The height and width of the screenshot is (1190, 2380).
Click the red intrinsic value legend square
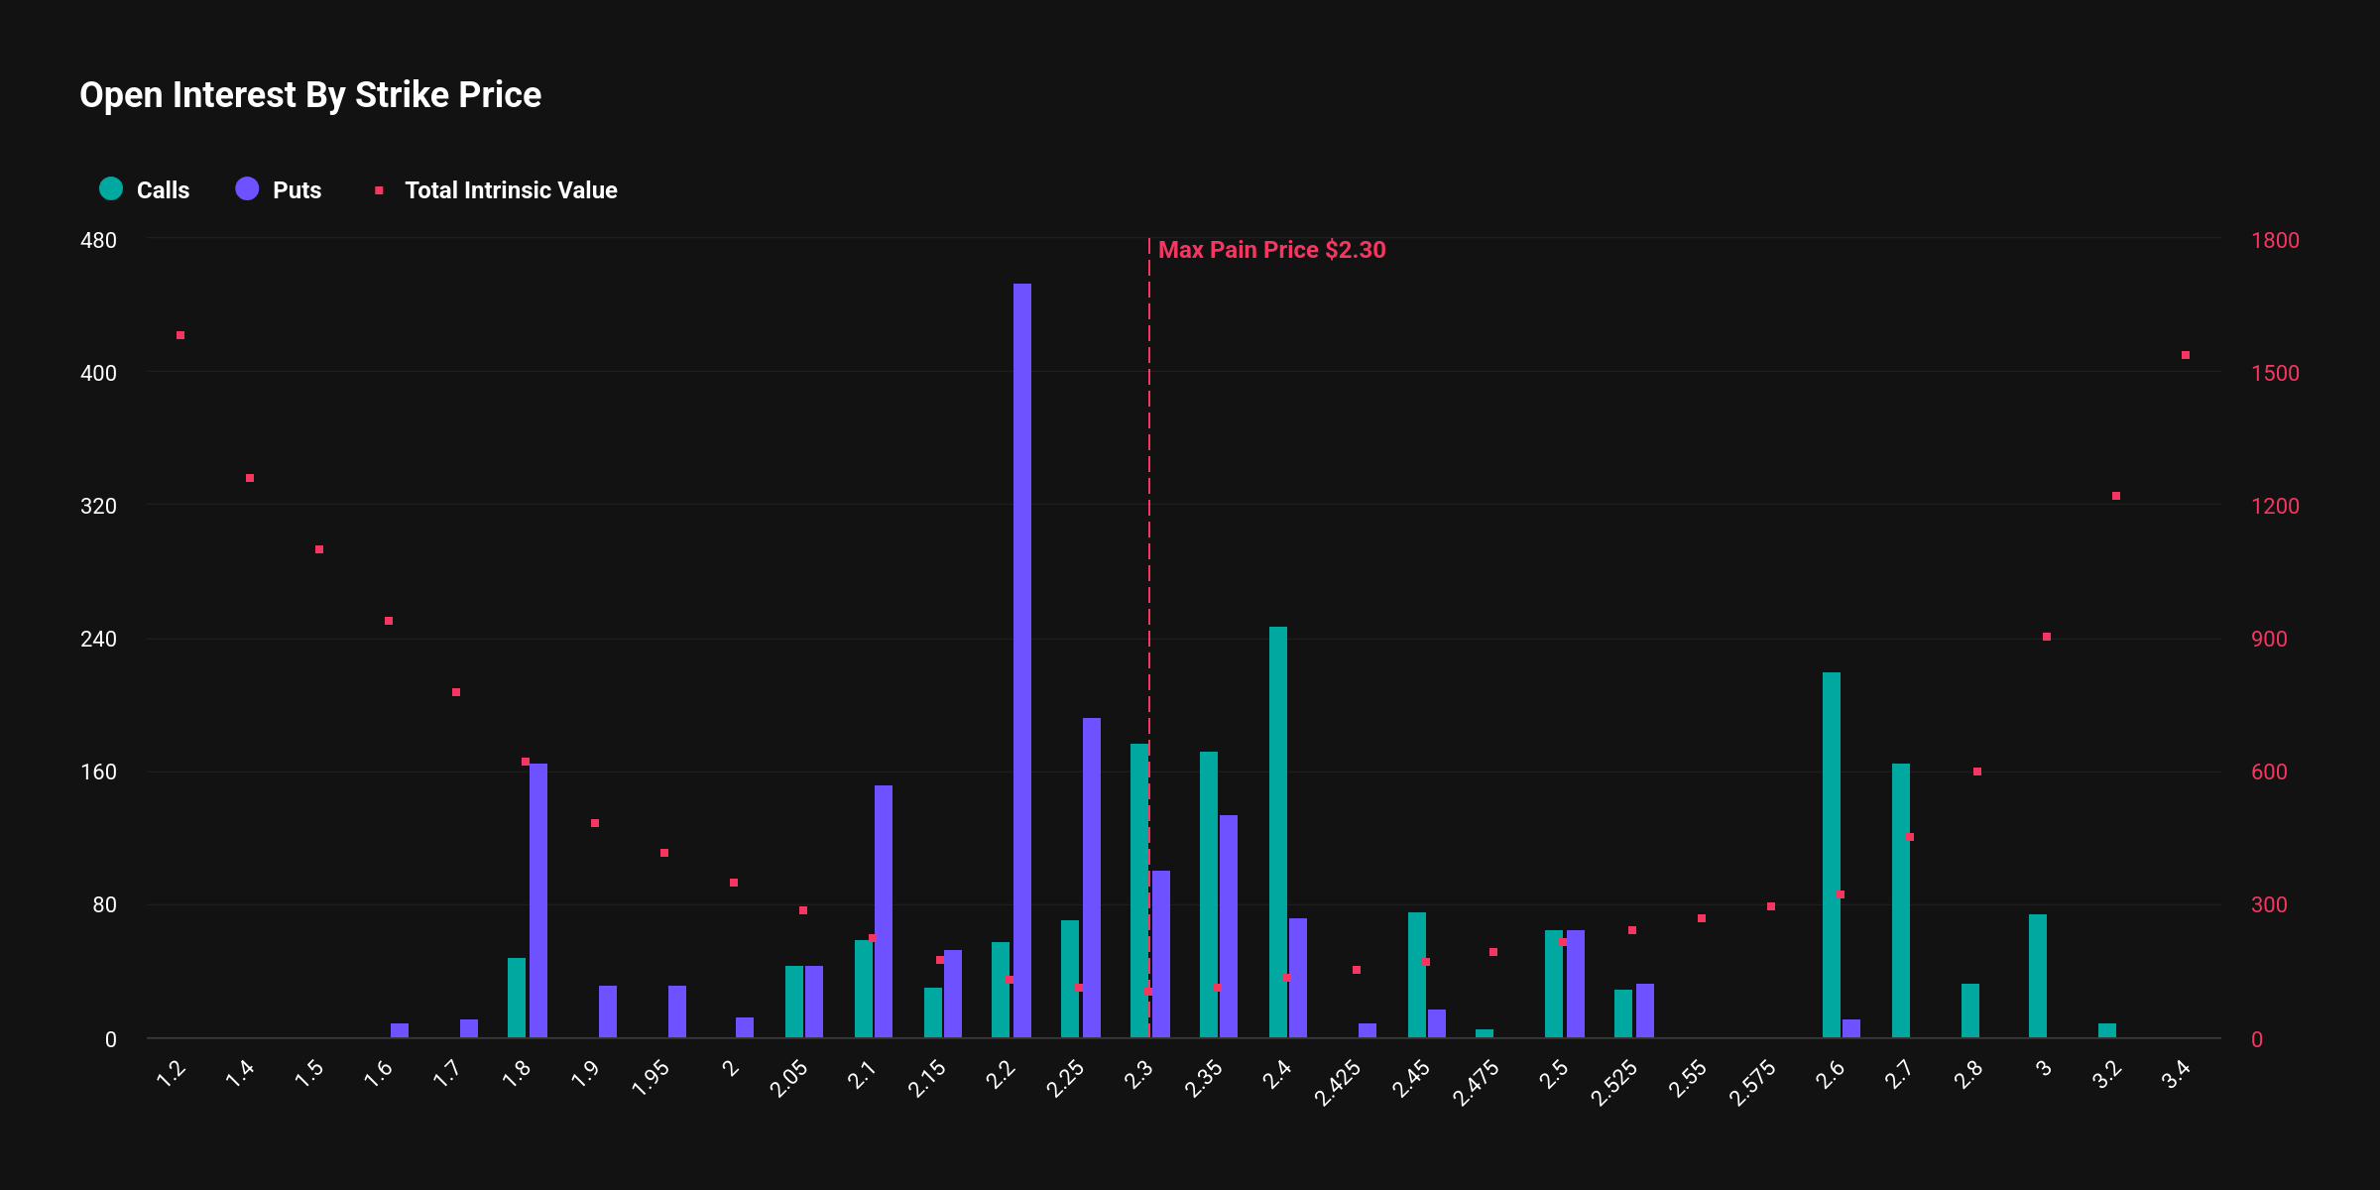coord(379,190)
